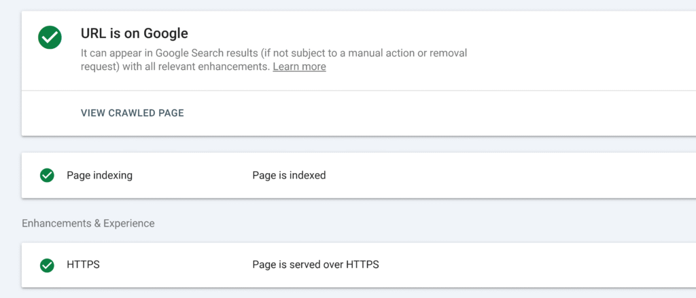Click the Enhancements & Experience section heading

pyautogui.click(x=88, y=223)
